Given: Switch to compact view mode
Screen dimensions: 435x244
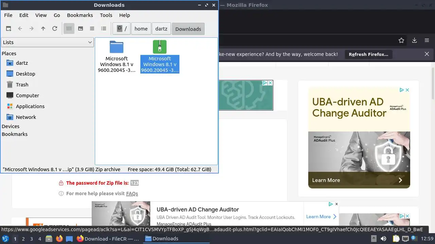Looking at the screenshot, I should tap(92, 29).
